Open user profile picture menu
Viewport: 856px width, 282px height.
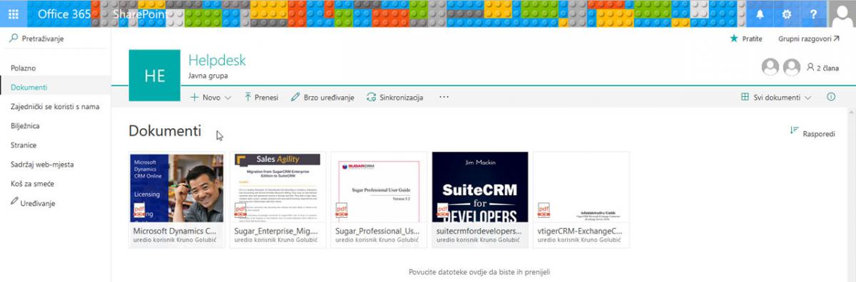click(x=842, y=14)
